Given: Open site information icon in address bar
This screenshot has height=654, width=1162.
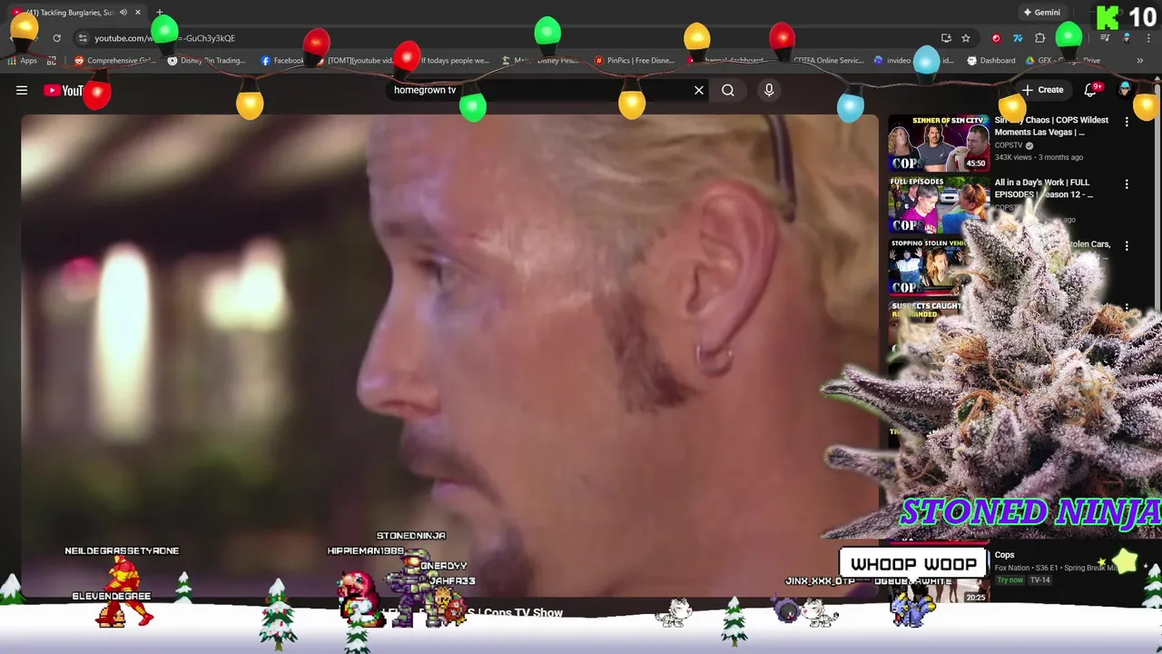Looking at the screenshot, I should point(83,38).
